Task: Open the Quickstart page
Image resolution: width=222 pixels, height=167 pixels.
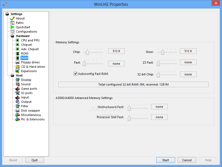Action: [x=23, y=27]
